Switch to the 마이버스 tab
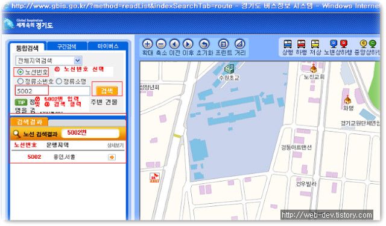The height and width of the screenshot is (226, 386). coord(108,46)
